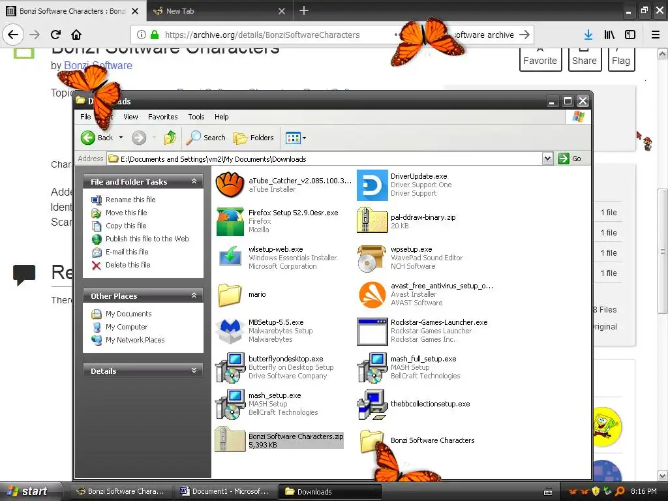Toggle the Firefox sidebar icon

click(630, 35)
